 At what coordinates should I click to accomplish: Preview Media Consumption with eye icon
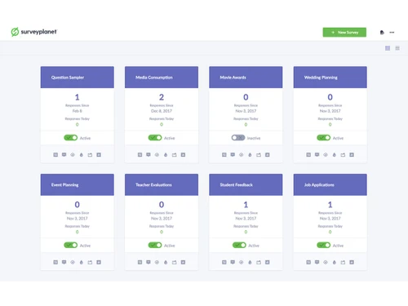pyautogui.click(x=157, y=155)
